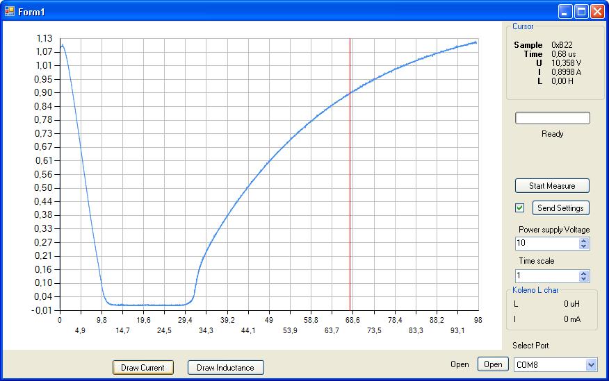Image resolution: width=609 pixels, height=381 pixels.
Task: Click the U value 10,358 V
Action: (567, 62)
